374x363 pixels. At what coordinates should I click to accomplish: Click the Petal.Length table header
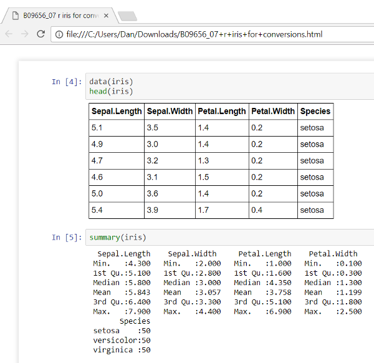pos(222,111)
